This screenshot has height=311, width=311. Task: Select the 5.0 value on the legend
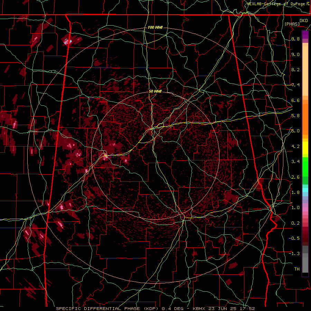tap(295, 131)
